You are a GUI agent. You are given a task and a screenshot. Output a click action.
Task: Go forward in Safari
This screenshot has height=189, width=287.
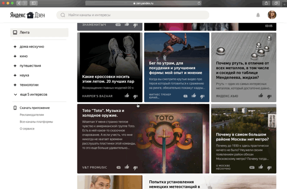[x=25, y=3]
